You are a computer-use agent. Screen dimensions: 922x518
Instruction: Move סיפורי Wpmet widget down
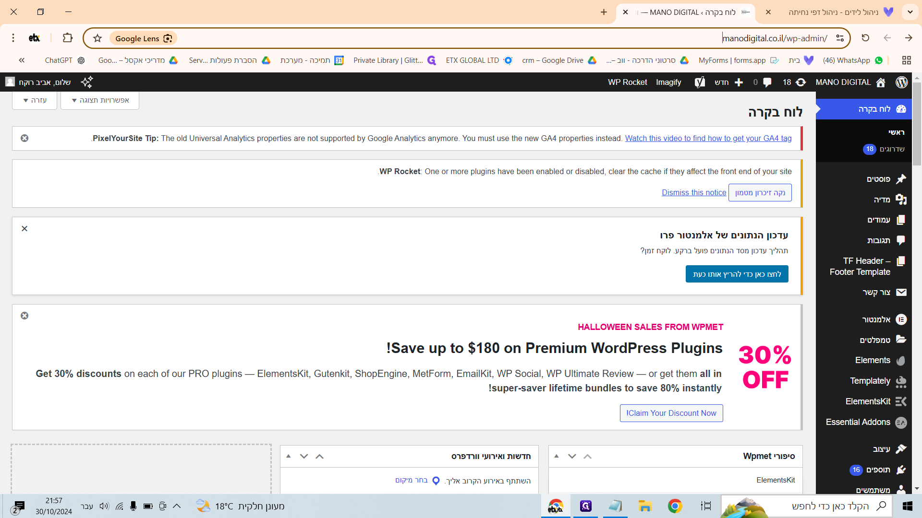tap(572, 456)
